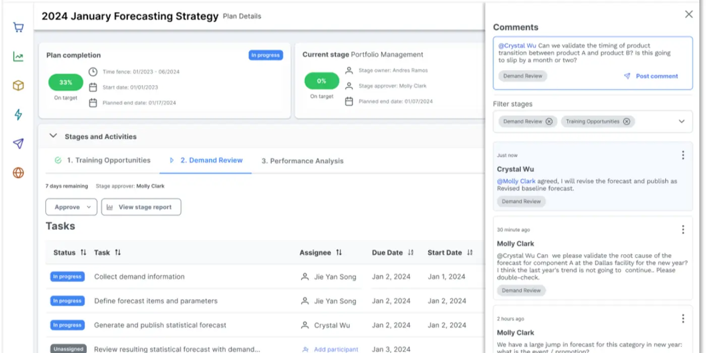Click the 33% plan completion indicator
This screenshot has width=706, height=353.
tap(66, 82)
